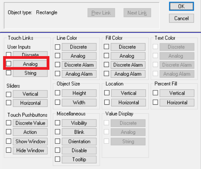Tick the Percent Fill Horizontal checkbox

(x=155, y=102)
